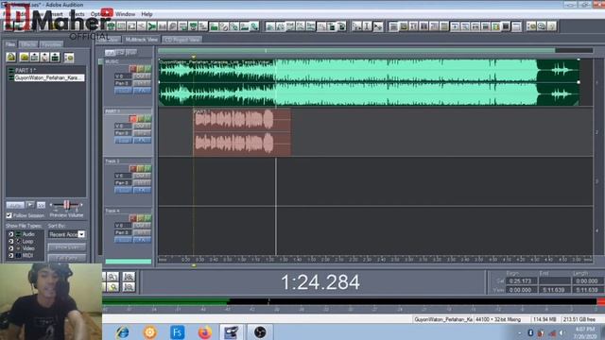Click the Out 1 button on Track 3
Screen dimensions: 605x340
pyautogui.click(x=142, y=176)
